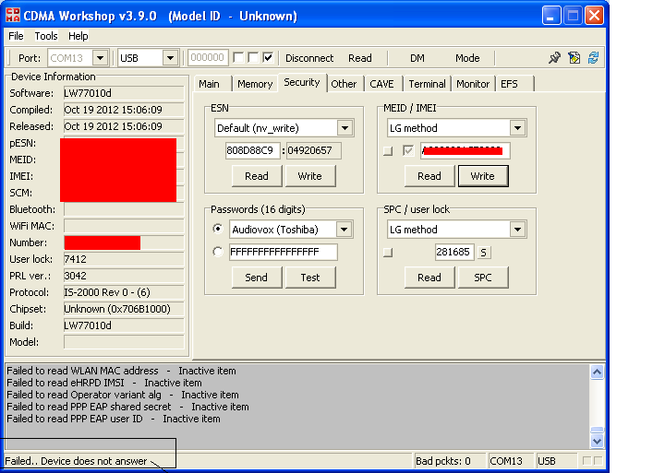Click the COM13 status bar entry
The height and width of the screenshot is (473, 665).
click(511, 461)
